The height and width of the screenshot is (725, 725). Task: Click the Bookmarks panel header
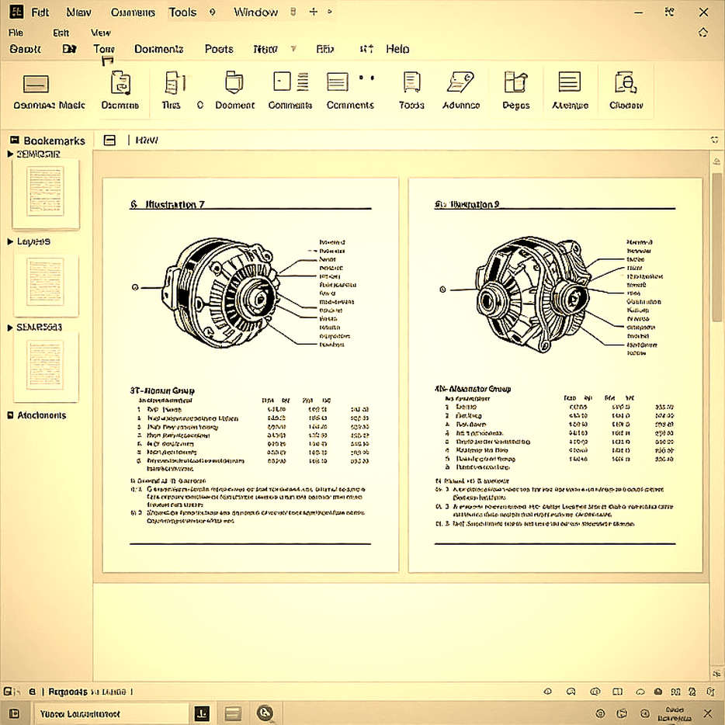(48, 140)
